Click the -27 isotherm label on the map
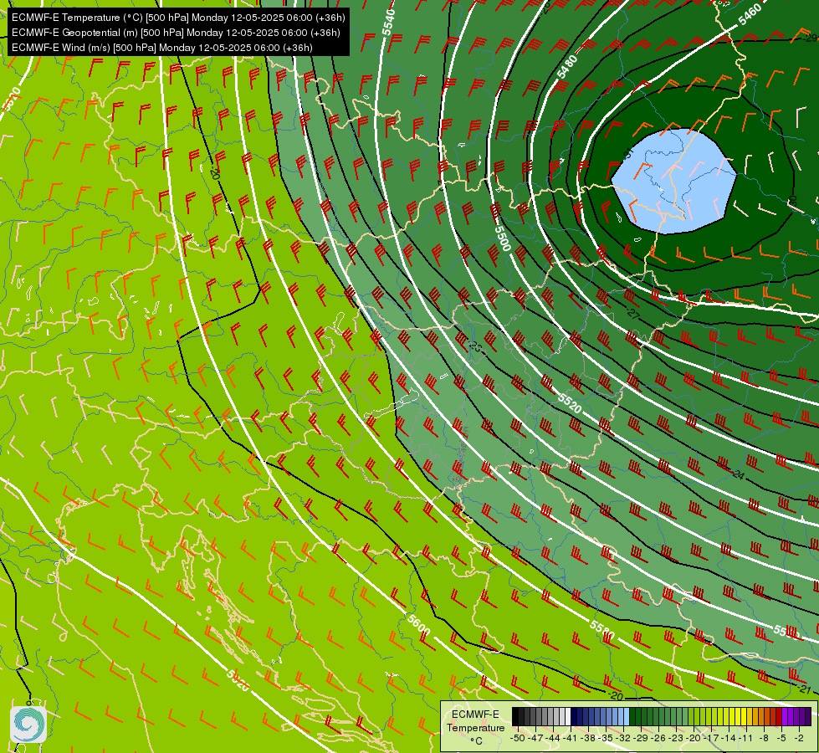 click(x=632, y=314)
